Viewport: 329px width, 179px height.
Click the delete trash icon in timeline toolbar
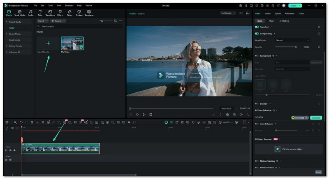pyautogui.click(x=32, y=122)
